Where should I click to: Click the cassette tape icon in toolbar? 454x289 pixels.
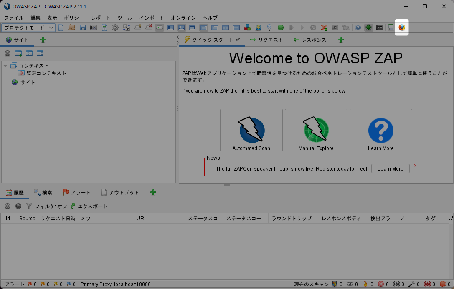[380, 28]
